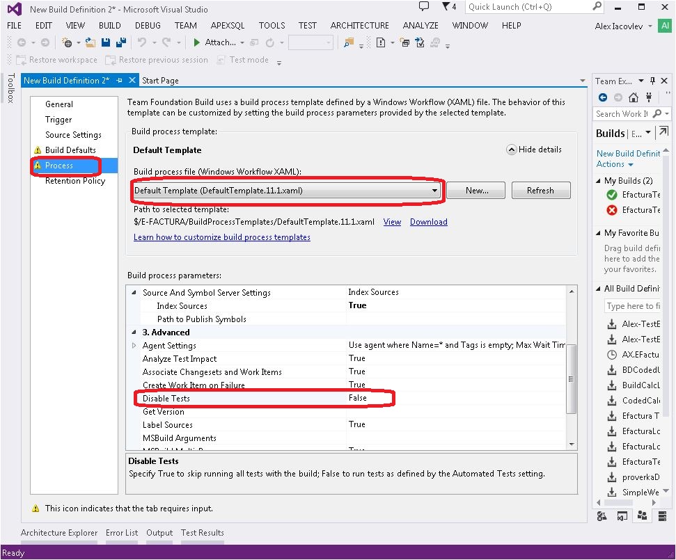Screen dimensions: 676x560
Task: Click the Find in Files icon
Action: 349,42
